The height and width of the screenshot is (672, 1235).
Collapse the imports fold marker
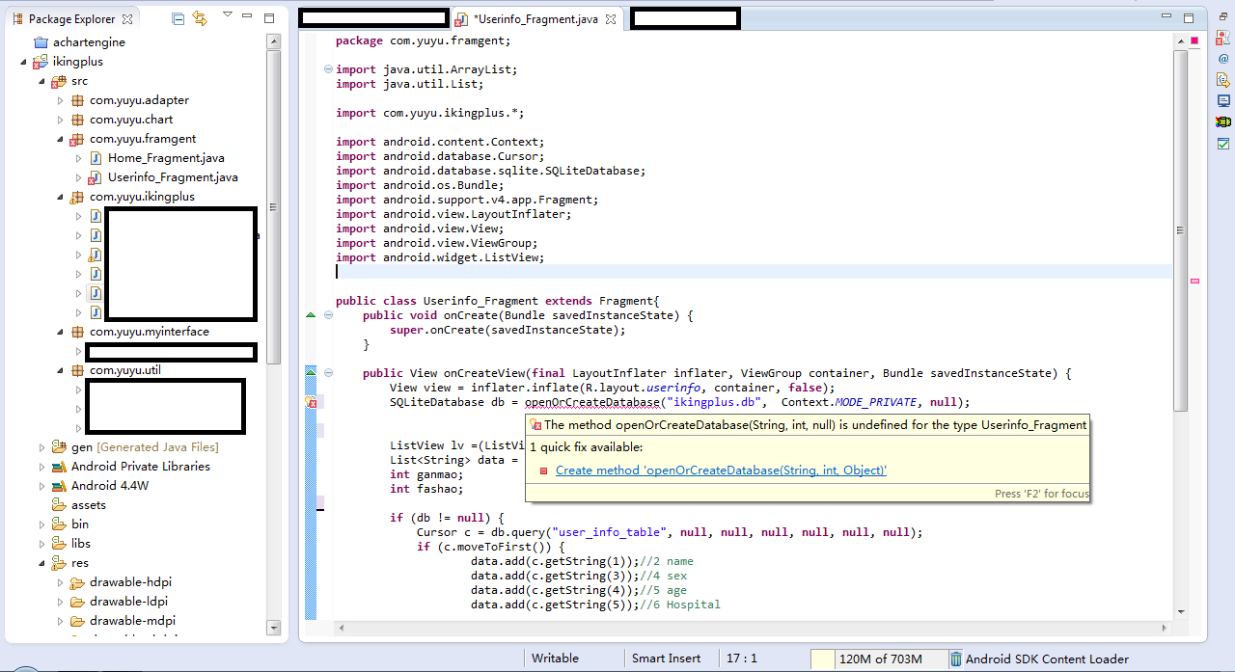point(328,69)
